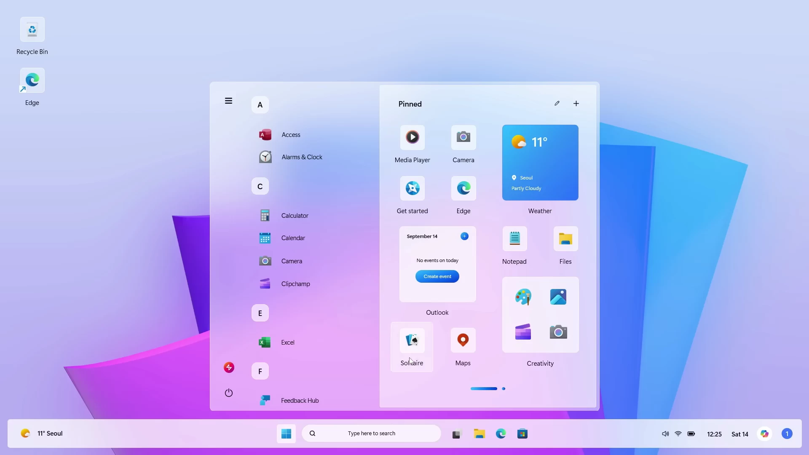Open Feedback Hub from the app list

(x=299, y=400)
